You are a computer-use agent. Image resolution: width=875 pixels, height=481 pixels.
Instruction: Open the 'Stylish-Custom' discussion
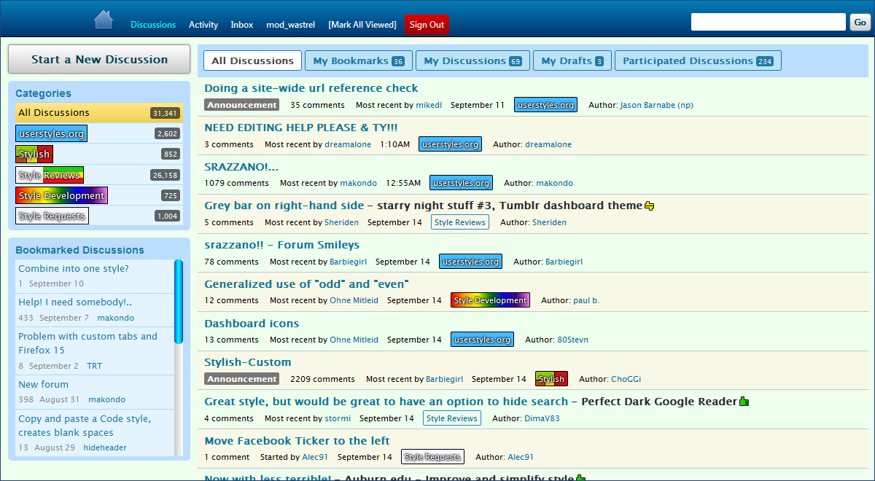[x=248, y=362]
